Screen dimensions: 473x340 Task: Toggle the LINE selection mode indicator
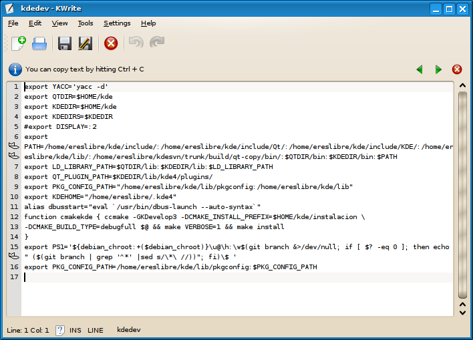point(96,331)
